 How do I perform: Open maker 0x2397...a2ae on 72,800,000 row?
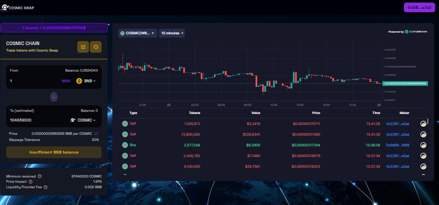[x=398, y=134]
